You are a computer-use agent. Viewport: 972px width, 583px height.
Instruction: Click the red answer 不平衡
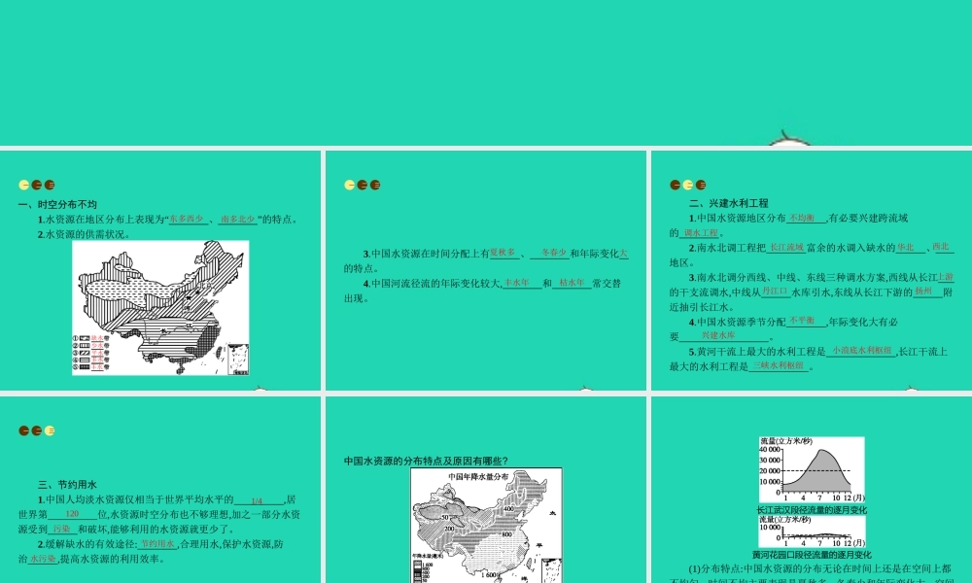pyautogui.click(x=802, y=321)
